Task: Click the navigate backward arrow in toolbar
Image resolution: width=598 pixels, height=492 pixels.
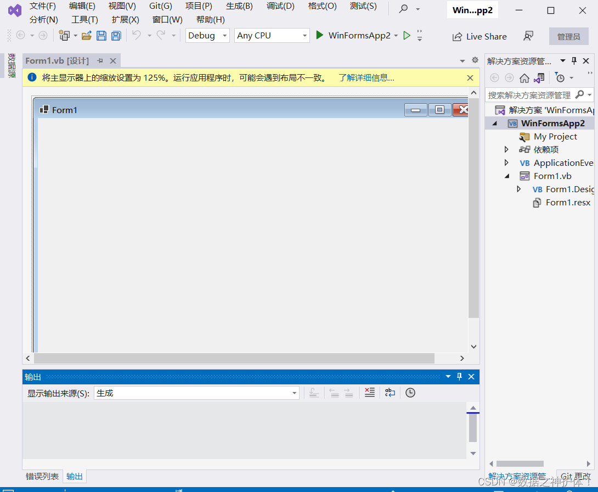Action: tap(21, 36)
